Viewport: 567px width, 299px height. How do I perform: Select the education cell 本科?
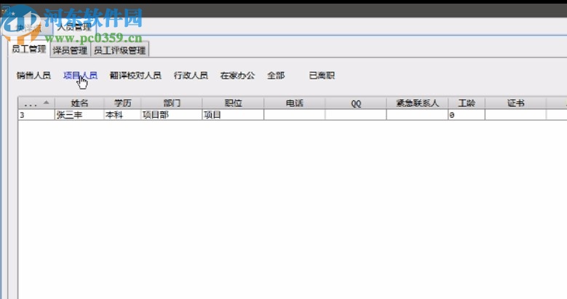click(x=122, y=115)
